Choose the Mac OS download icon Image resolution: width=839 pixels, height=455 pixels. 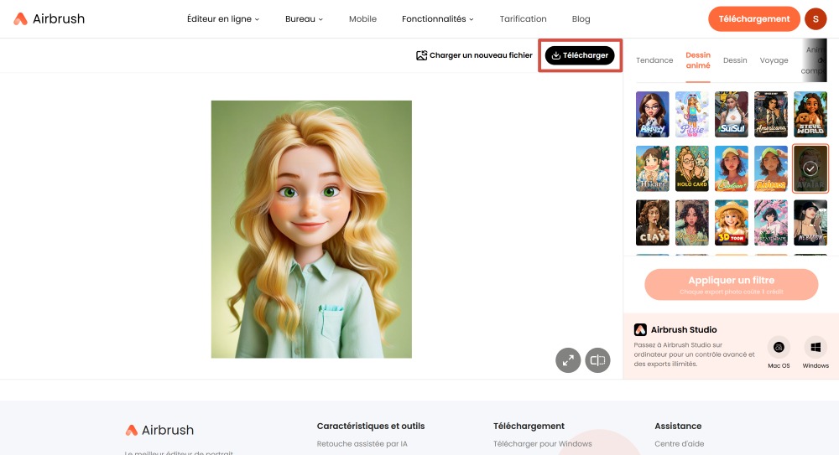point(779,348)
